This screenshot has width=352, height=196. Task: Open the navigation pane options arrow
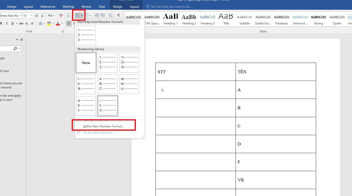tap(17, 40)
